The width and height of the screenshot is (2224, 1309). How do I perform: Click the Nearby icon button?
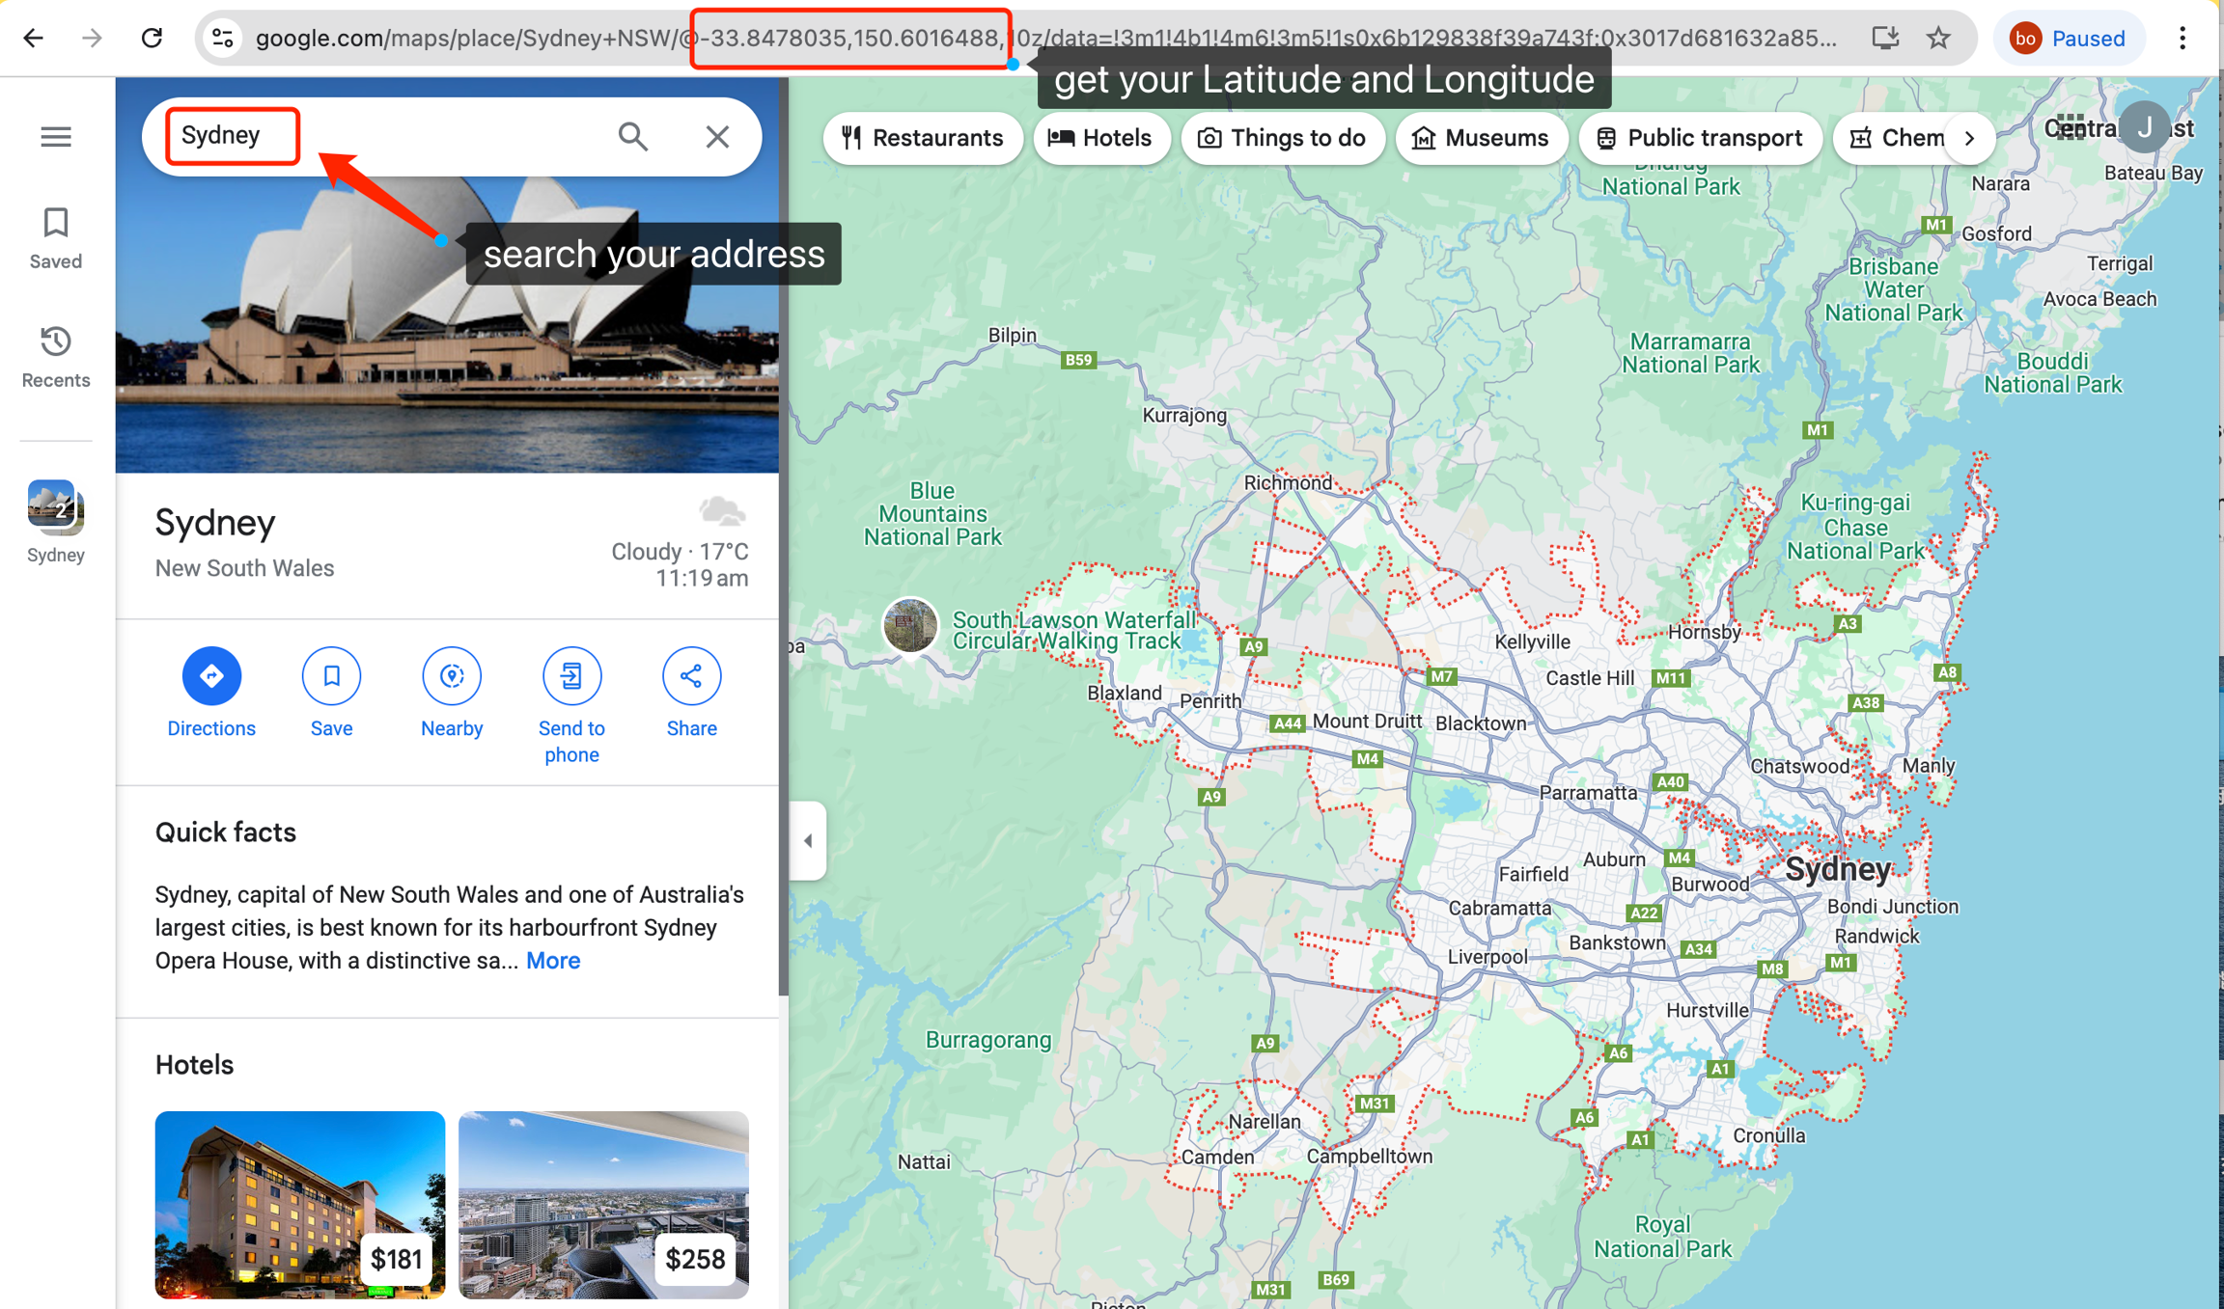point(451,676)
